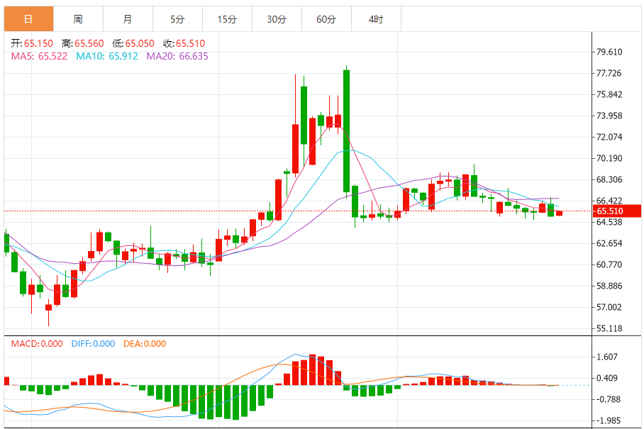Click the MA5 indicator label
Viewport: 644px width, 429px height.
pos(39,56)
